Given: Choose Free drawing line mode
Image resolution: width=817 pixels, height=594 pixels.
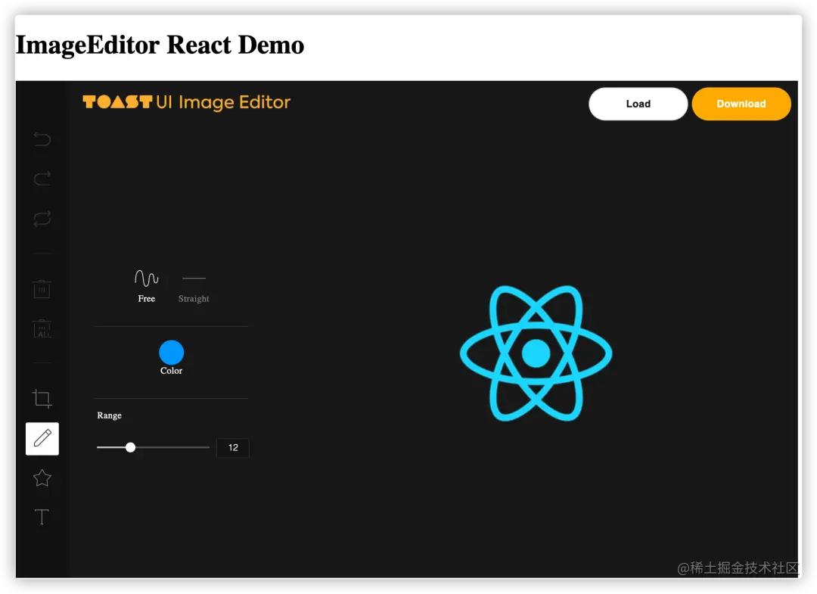Looking at the screenshot, I should pyautogui.click(x=147, y=286).
